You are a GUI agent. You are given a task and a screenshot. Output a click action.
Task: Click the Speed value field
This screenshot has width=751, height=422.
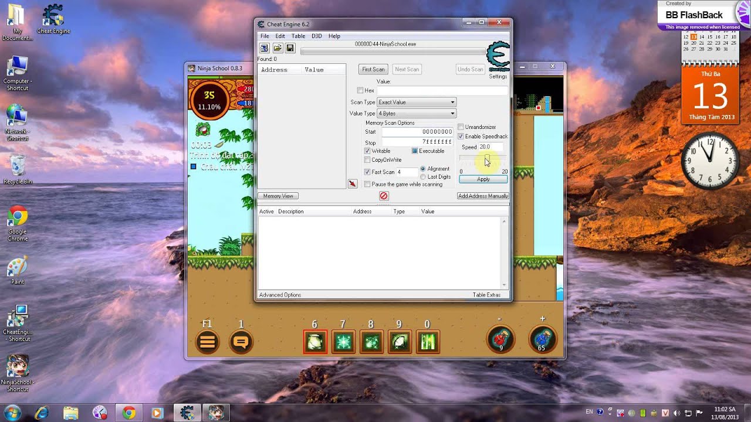[x=490, y=147]
